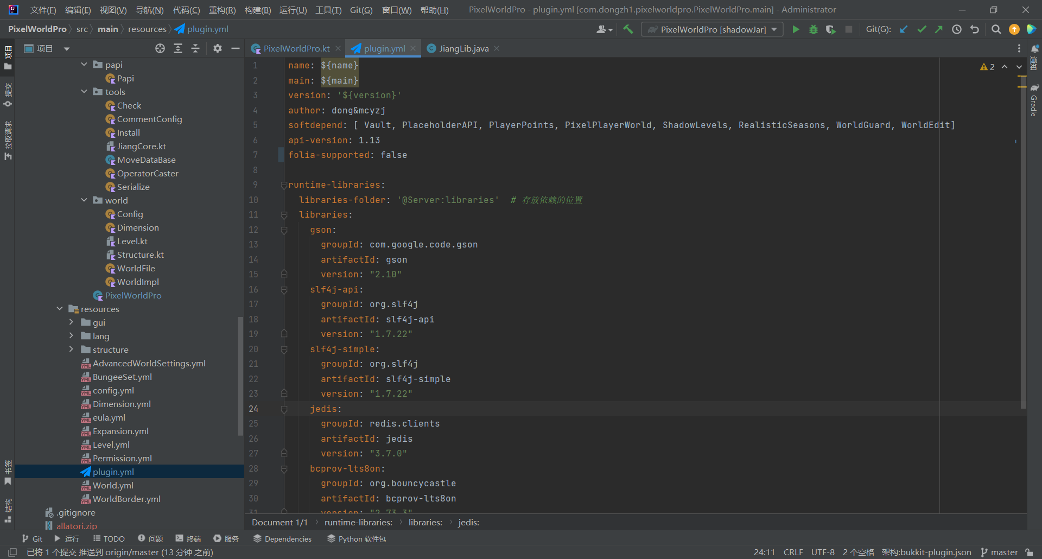
Task: Select config.yml in project tree
Action: (x=113, y=390)
